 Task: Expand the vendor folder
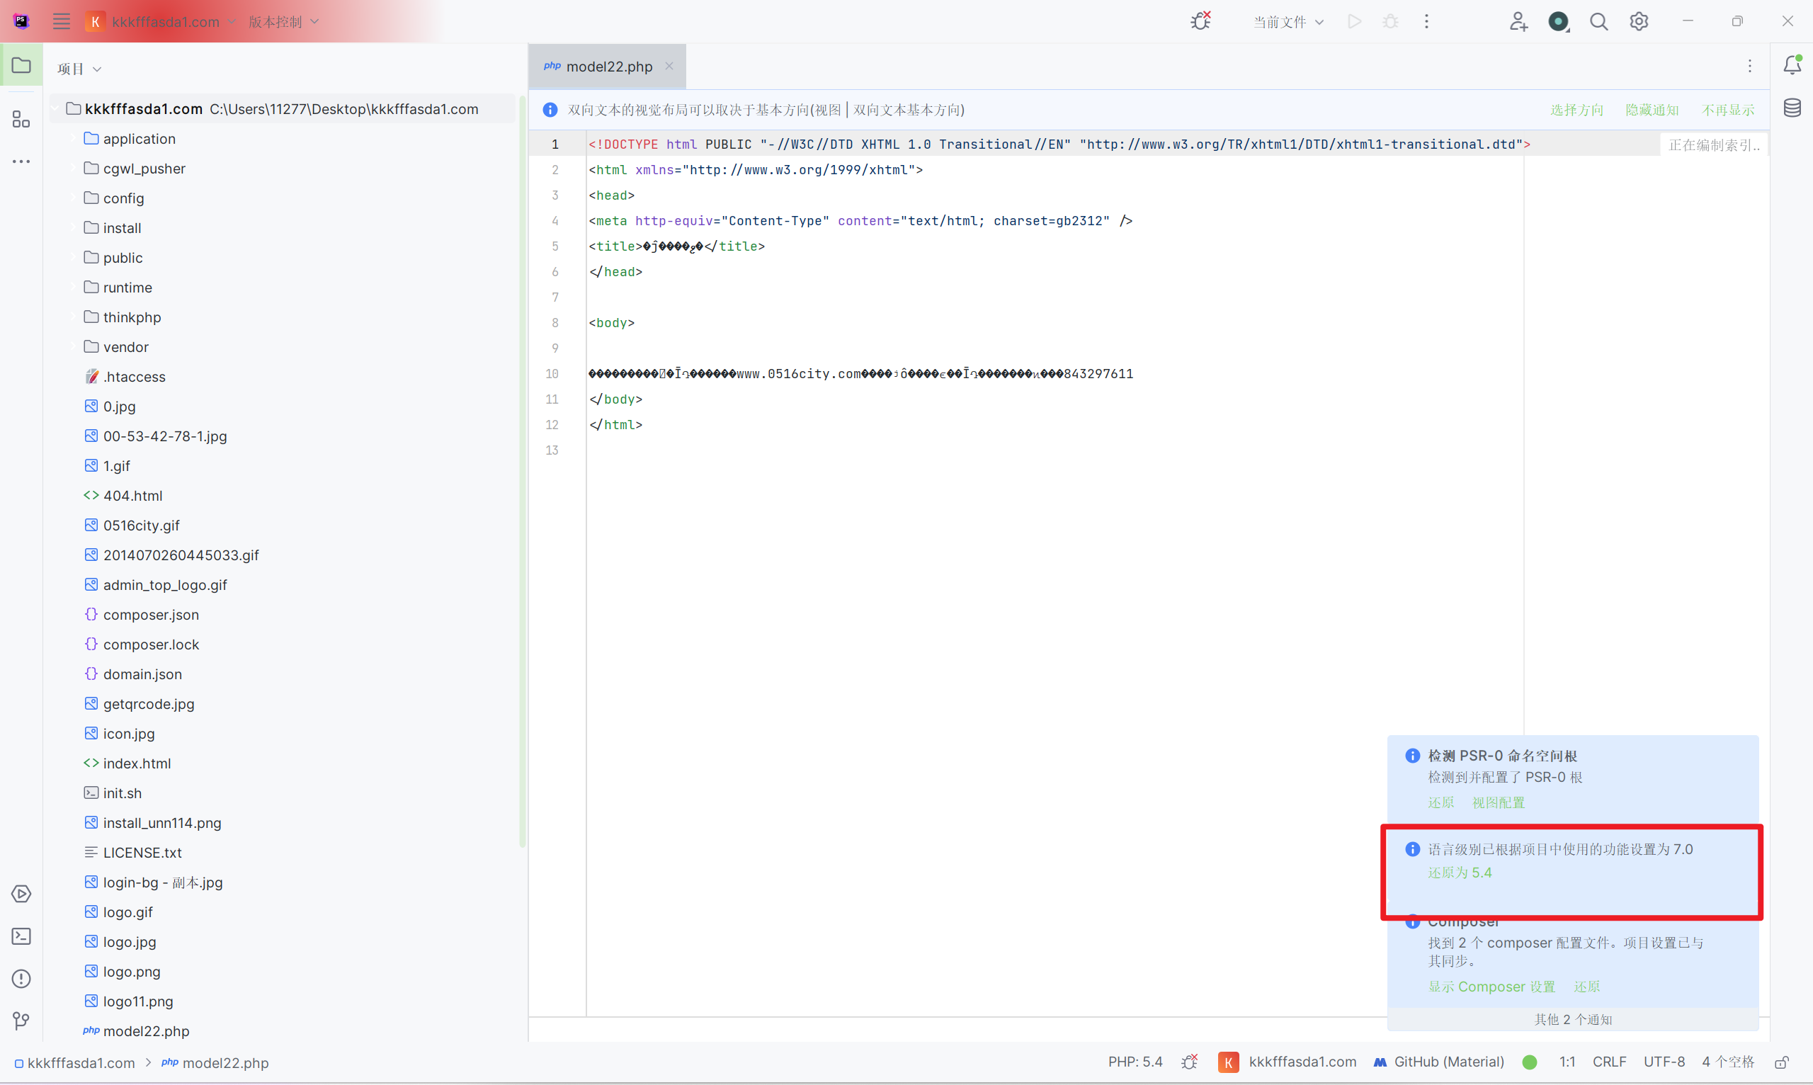pyautogui.click(x=72, y=346)
